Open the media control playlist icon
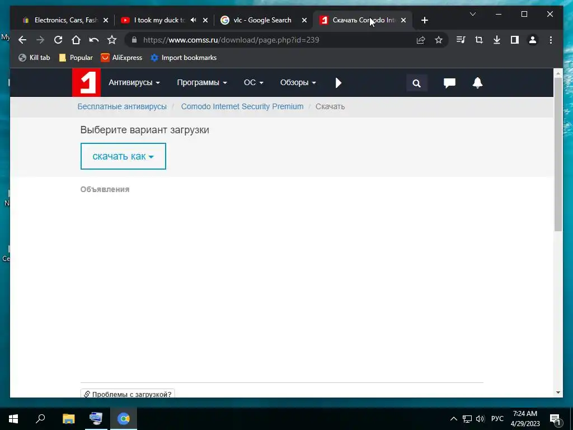 click(x=461, y=40)
